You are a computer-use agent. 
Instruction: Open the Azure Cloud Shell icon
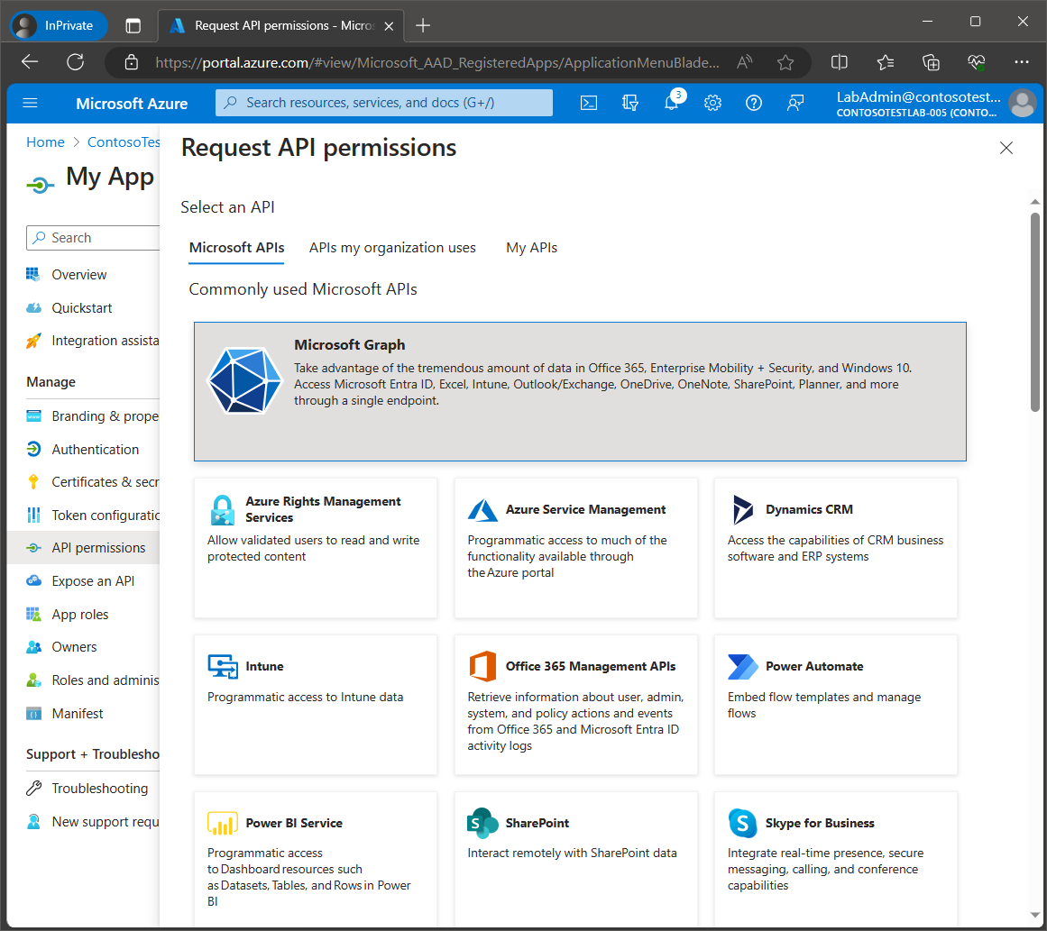coord(588,103)
